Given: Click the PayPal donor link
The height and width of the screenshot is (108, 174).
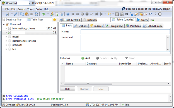Looking at the screenshot, I should (x=146, y=9).
